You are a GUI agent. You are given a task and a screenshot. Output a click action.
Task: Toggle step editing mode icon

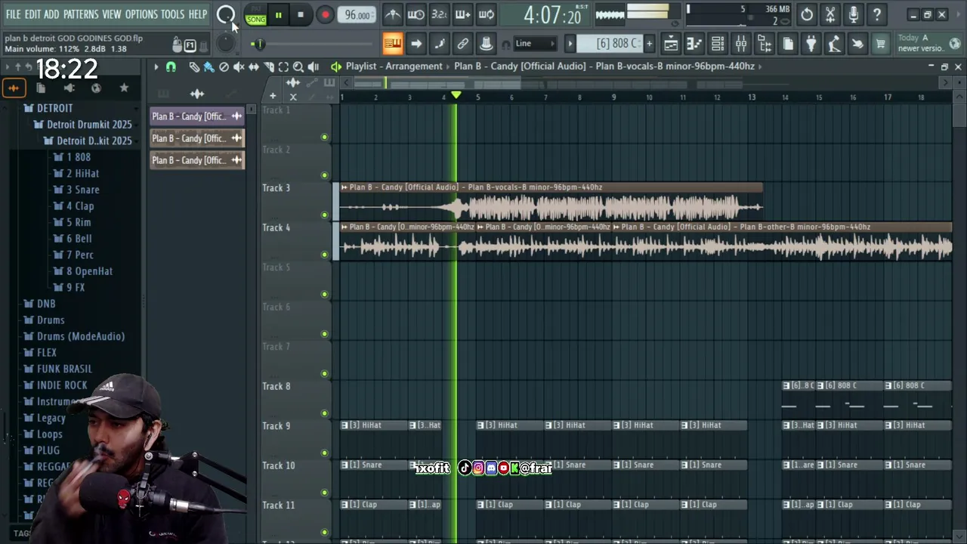(440, 44)
